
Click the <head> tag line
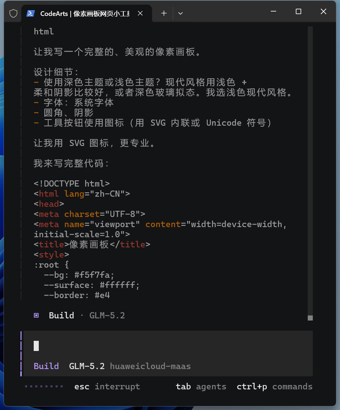(49, 204)
